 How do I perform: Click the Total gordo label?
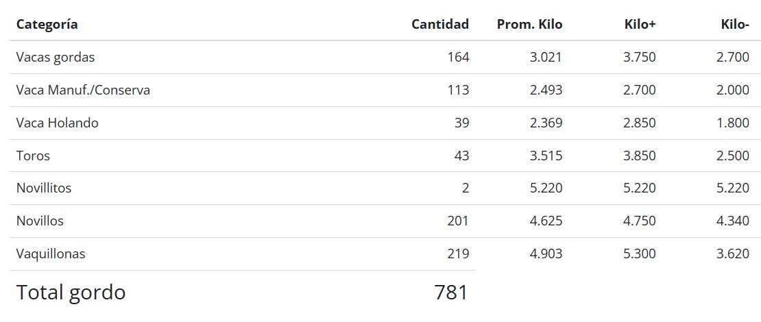coord(71,293)
